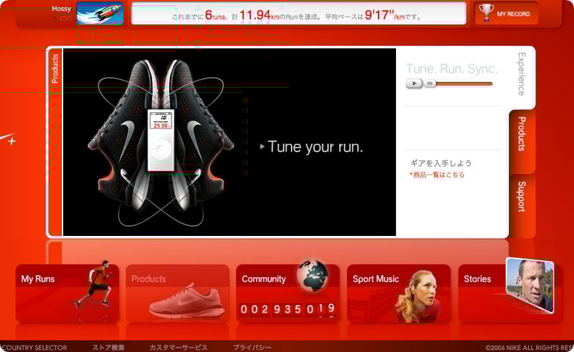574x352 pixels.
Task: Open COUNTRY SELECTOR
Action: point(34,347)
